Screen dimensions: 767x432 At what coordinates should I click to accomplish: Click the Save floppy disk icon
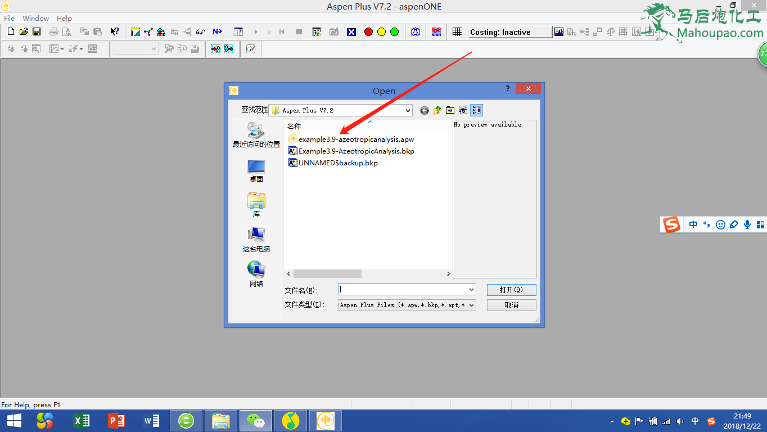(x=37, y=32)
